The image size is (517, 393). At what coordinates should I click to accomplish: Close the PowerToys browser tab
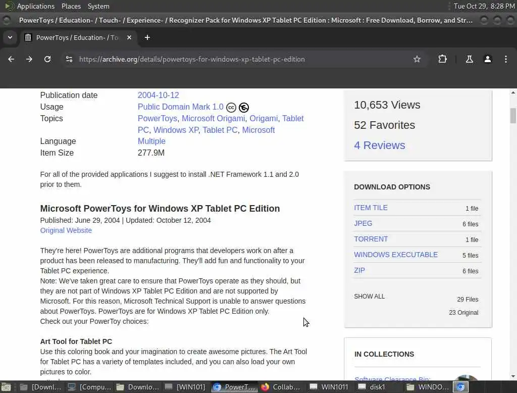129,37
